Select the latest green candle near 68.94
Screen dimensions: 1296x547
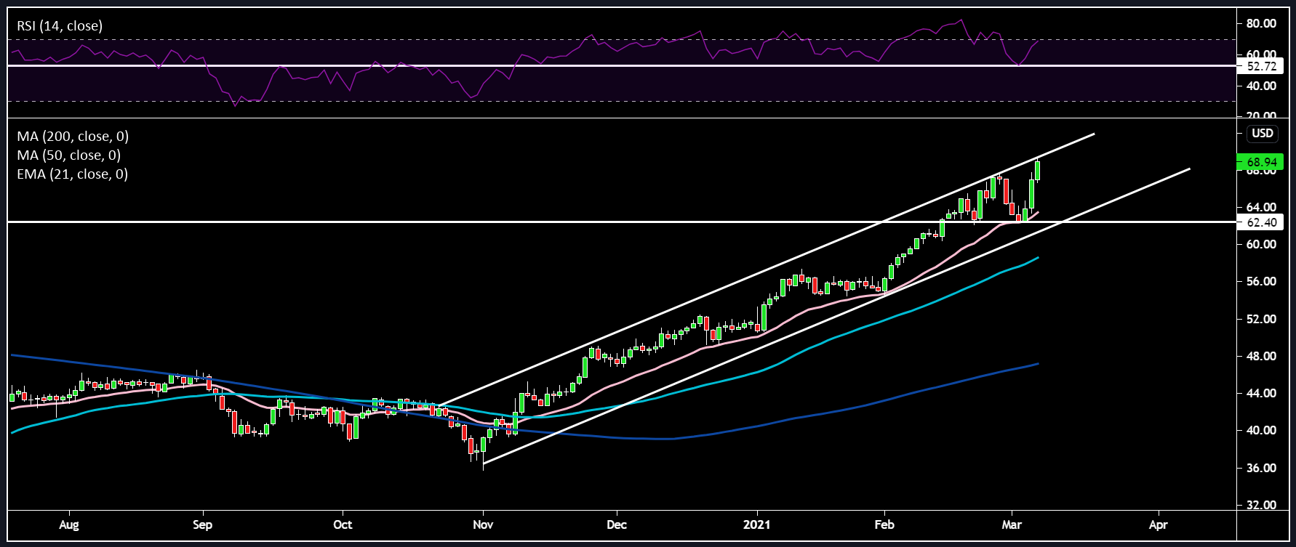(x=1038, y=171)
